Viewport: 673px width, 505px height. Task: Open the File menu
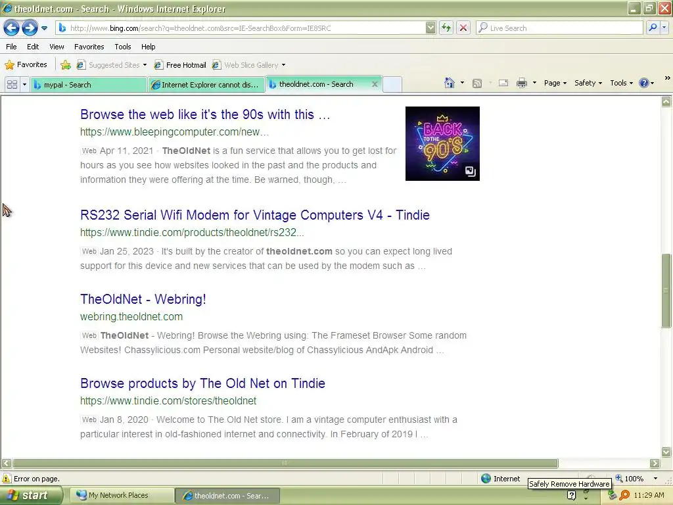[12, 47]
